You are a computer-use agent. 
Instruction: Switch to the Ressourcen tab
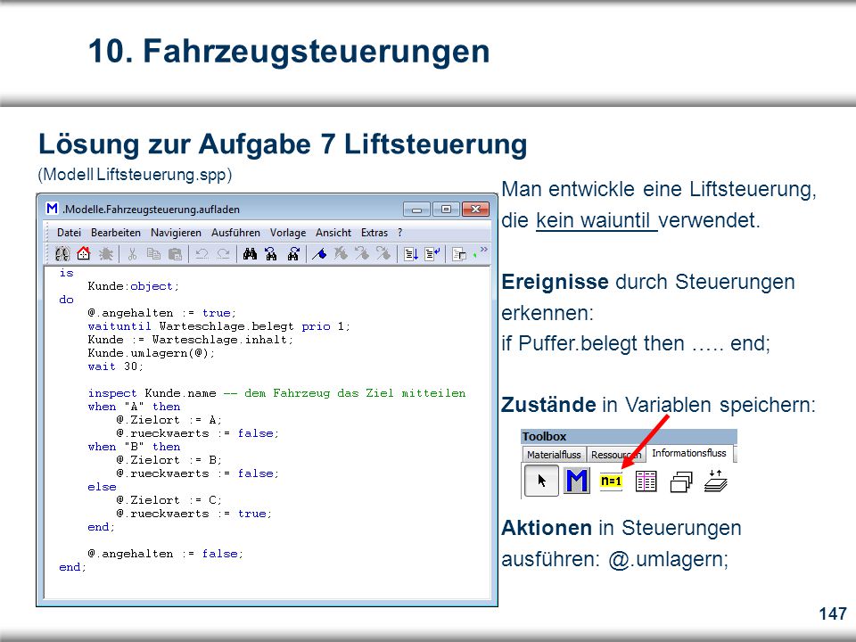pos(616,454)
